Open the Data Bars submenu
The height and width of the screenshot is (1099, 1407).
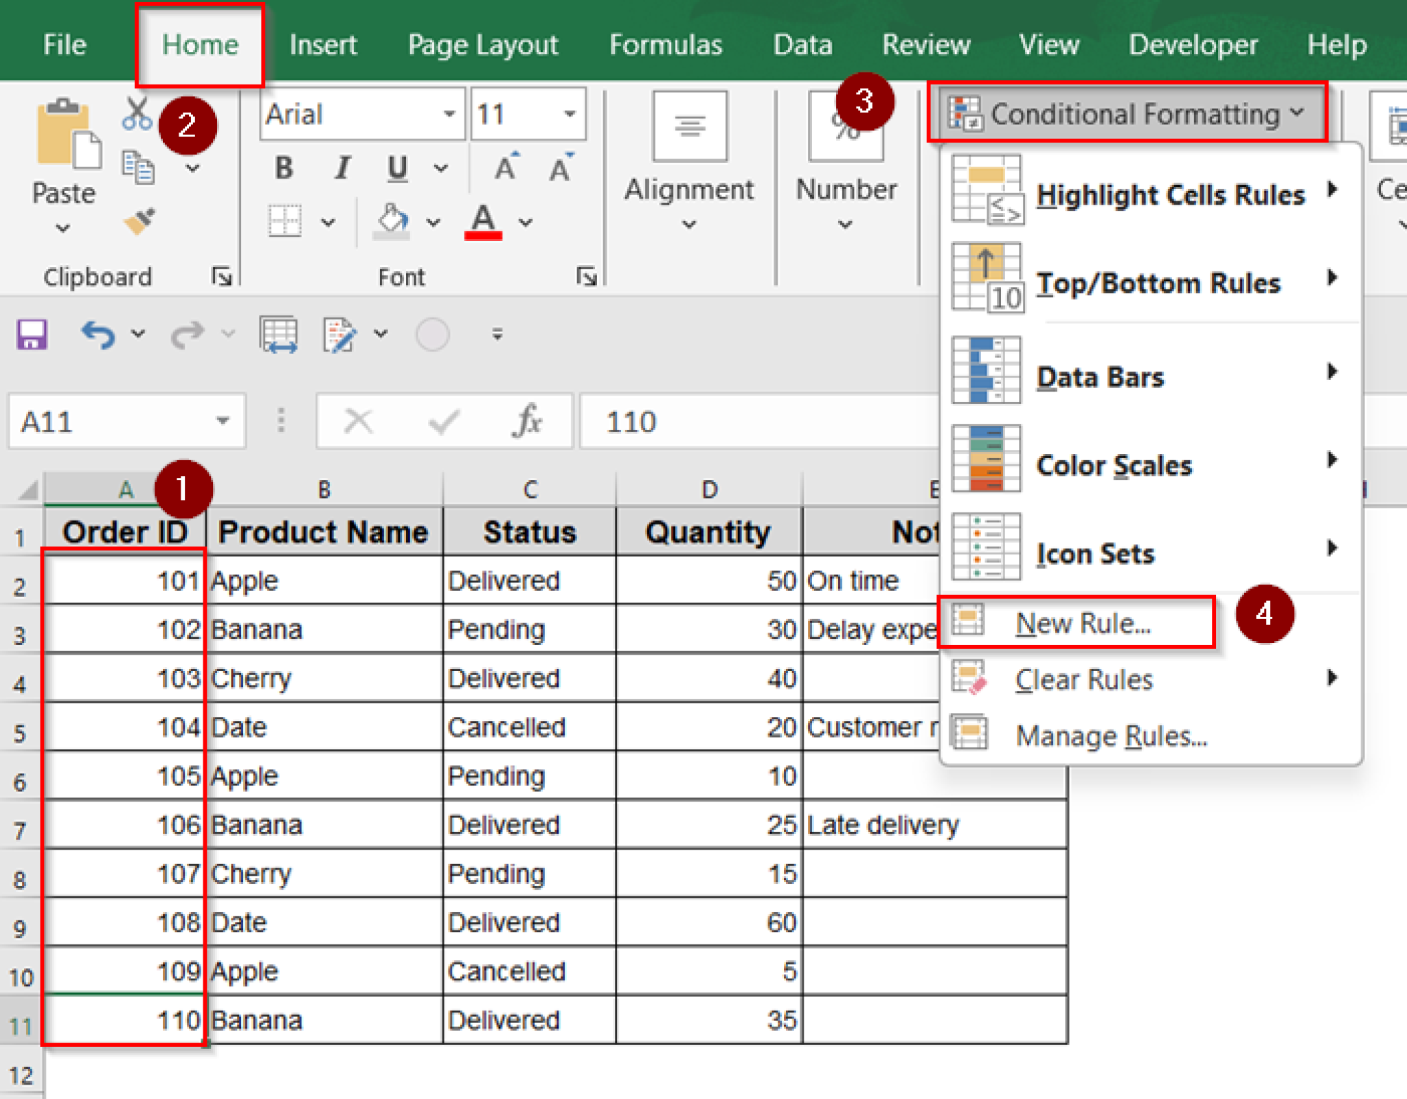pos(1100,376)
